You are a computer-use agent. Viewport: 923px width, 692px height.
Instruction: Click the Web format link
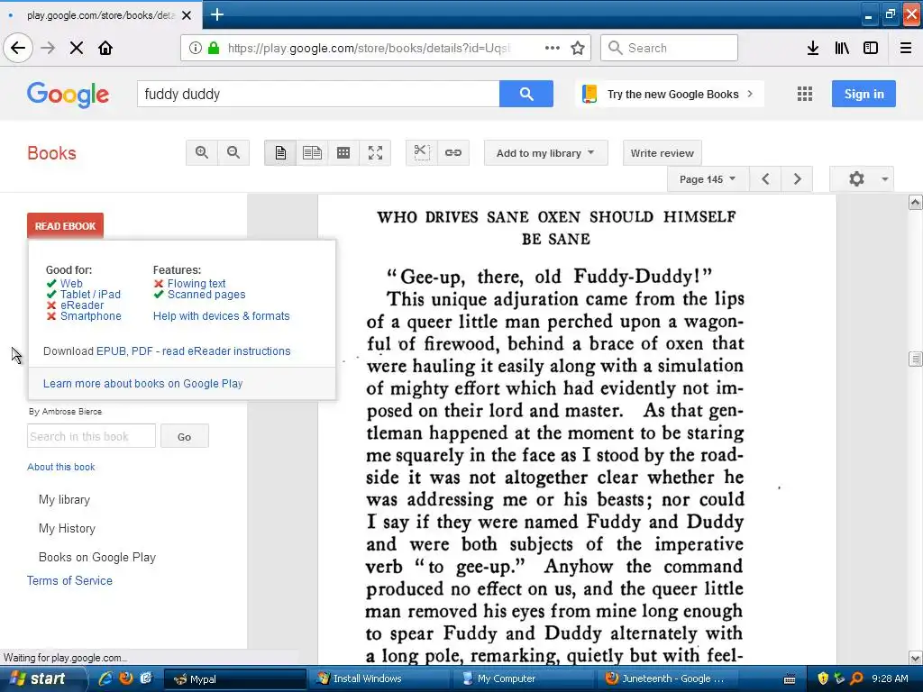pyautogui.click(x=71, y=284)
